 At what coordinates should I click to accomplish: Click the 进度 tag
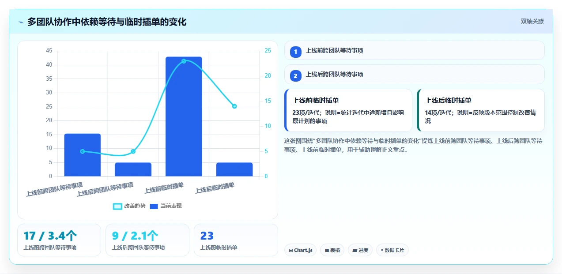360,250
